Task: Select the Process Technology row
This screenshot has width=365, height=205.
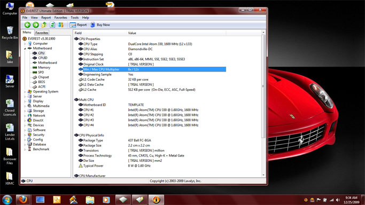Action: (x=152, y=155)
